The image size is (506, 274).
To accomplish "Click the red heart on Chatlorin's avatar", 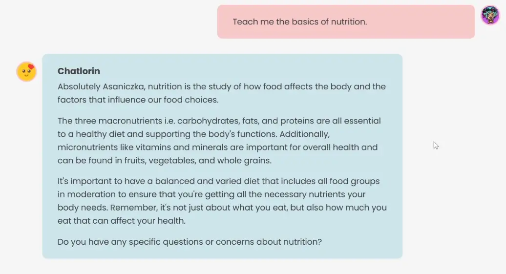I will [31, 67].
